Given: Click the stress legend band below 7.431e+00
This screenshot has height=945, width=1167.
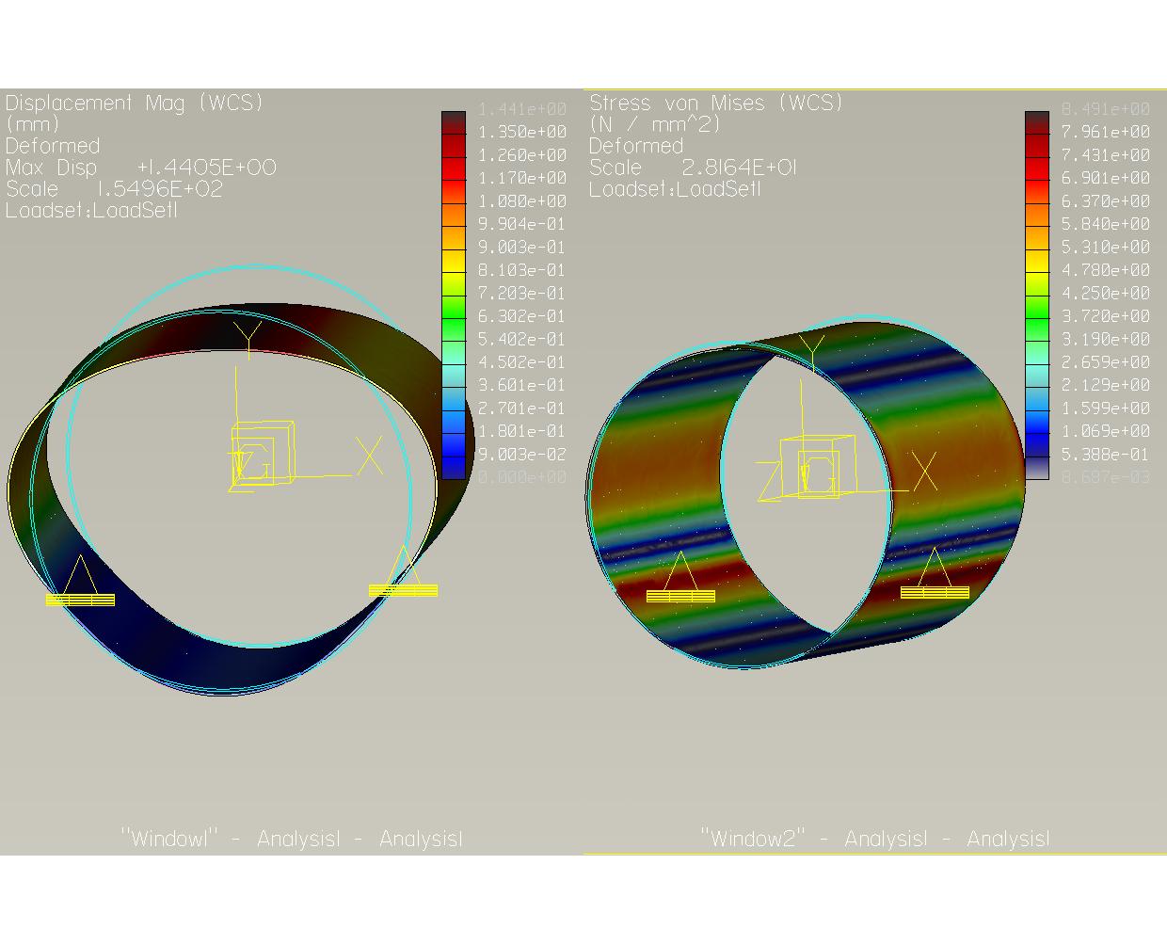Looking at the screenshot, I should [x=1037, y=168].
